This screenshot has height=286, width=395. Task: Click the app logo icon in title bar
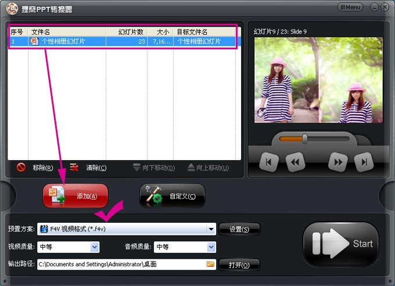pos(12,9)
